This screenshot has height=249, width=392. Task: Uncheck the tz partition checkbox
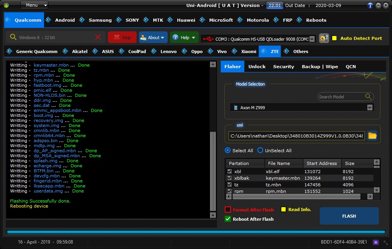pyautogui.click(x=229, y=185)
